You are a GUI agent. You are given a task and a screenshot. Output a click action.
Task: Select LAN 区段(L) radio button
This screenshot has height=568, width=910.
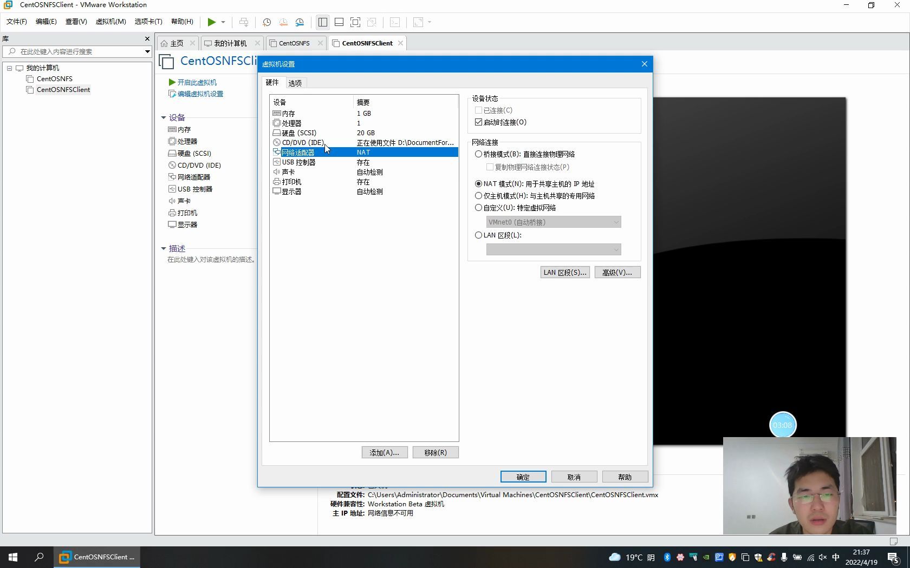click(x=478, y=235)
